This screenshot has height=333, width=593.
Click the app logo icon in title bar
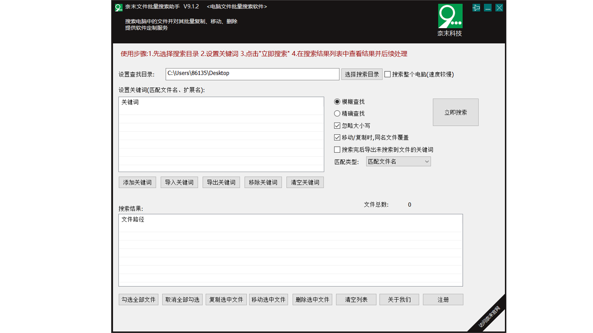click(x=119, y=7)
